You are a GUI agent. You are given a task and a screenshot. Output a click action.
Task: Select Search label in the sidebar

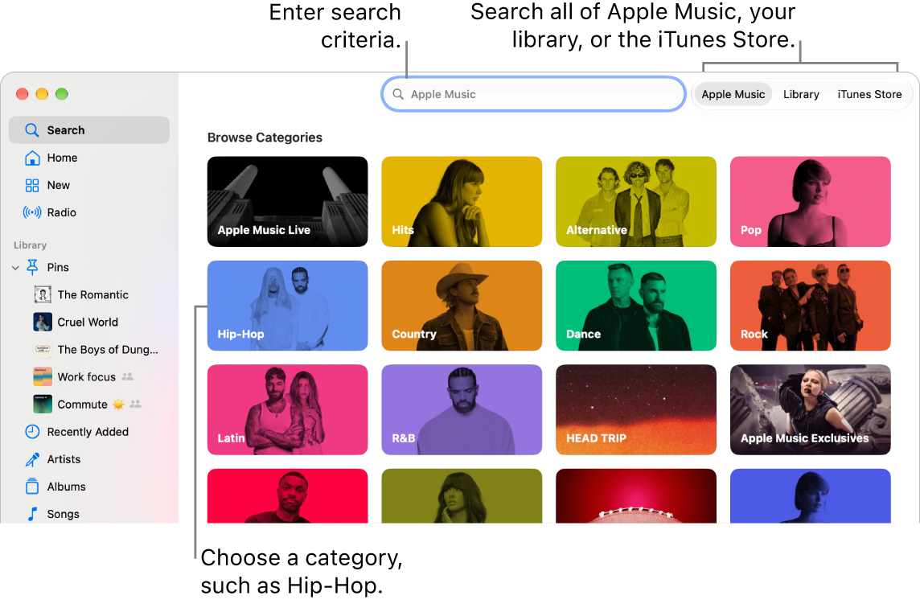tap(66, 130)
